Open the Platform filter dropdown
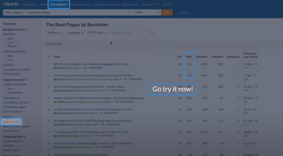Screen dimensions: 283x156 [55, 33]
